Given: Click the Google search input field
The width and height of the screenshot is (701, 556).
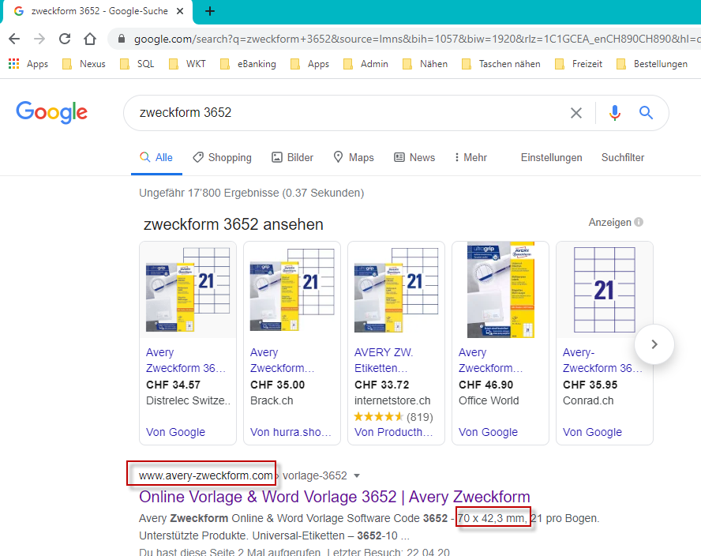Looking at the screenshot, I should click(x=349, y=113).
